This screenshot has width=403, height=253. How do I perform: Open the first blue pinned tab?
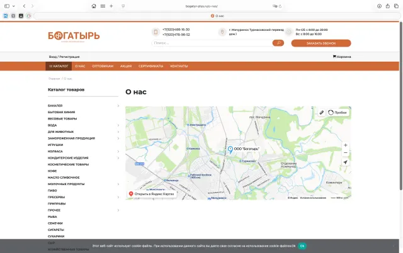click(6, 16)
